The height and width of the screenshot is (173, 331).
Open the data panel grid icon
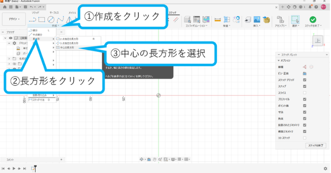[x=10, y=7]
